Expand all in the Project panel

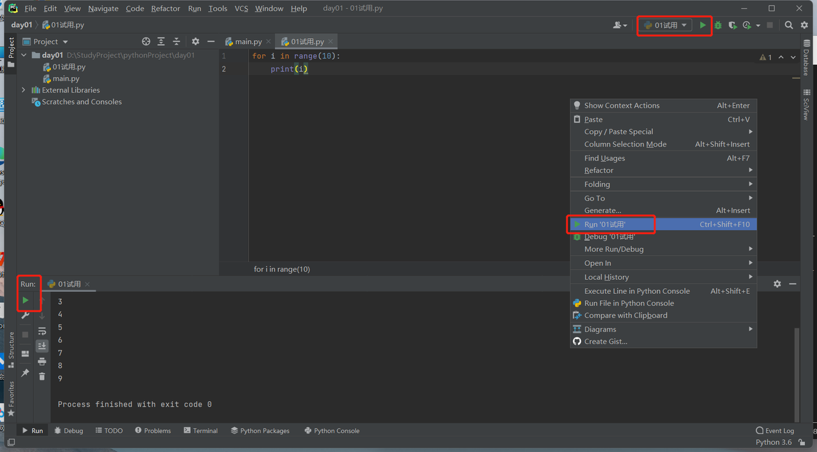click(161, 41)
